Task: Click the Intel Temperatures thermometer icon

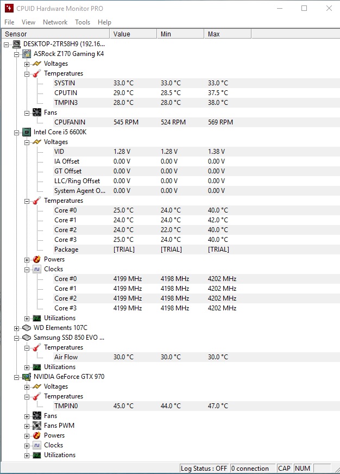Action: [37, 201]
